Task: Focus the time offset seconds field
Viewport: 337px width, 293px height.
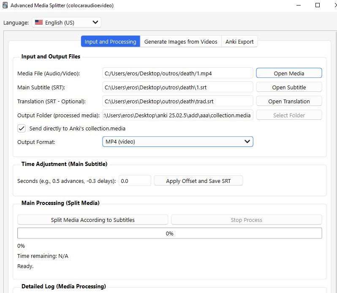Action: pyautogui.click(x=135, y=181)
